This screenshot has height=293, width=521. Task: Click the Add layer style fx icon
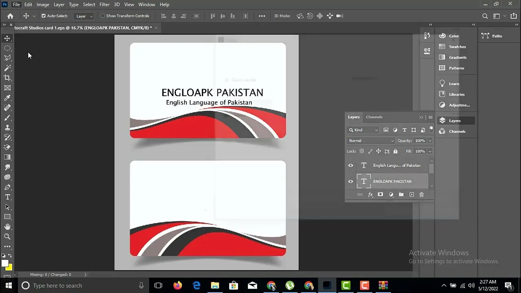(370, 195)
